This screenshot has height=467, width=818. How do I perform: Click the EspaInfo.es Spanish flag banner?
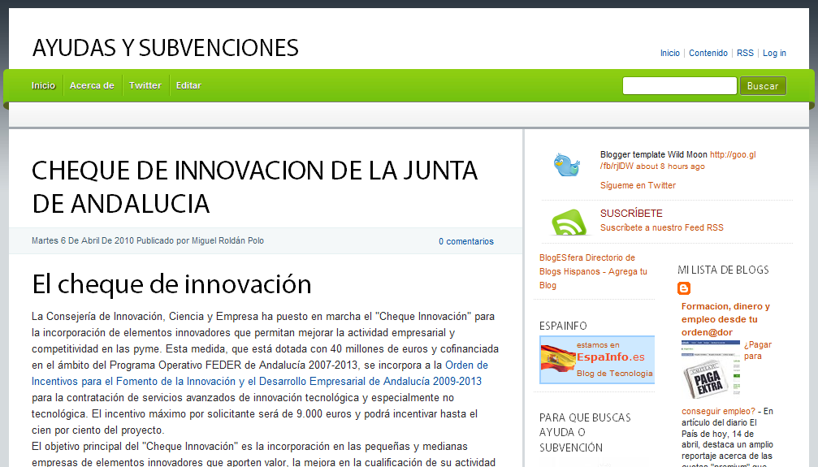tap(597, 360)
